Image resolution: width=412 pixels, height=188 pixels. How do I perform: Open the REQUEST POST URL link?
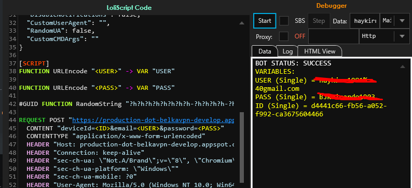pos(153,120)
